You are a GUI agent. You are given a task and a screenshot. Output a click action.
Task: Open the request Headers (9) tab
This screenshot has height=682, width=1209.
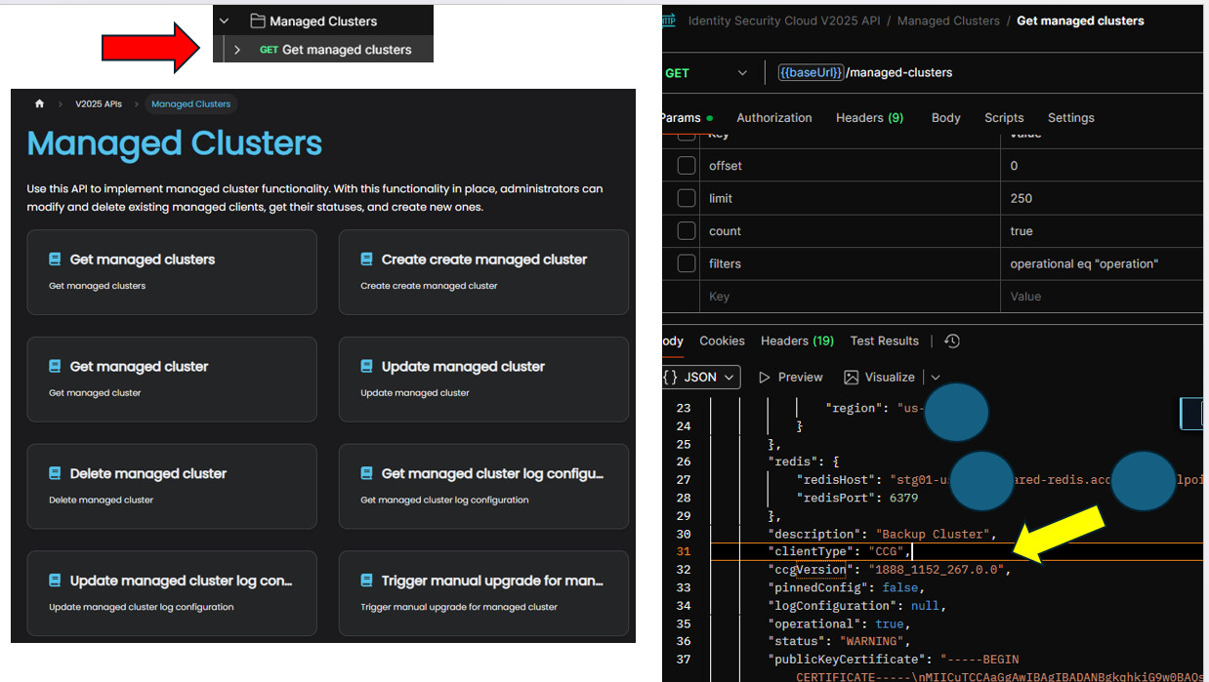[869, 117]
